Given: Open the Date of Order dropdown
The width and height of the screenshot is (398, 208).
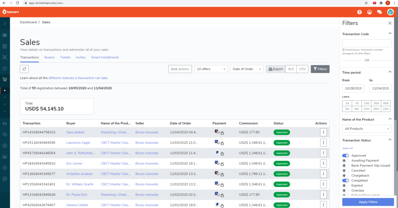Looking at the screenshot, I should [x=246, y=69].
